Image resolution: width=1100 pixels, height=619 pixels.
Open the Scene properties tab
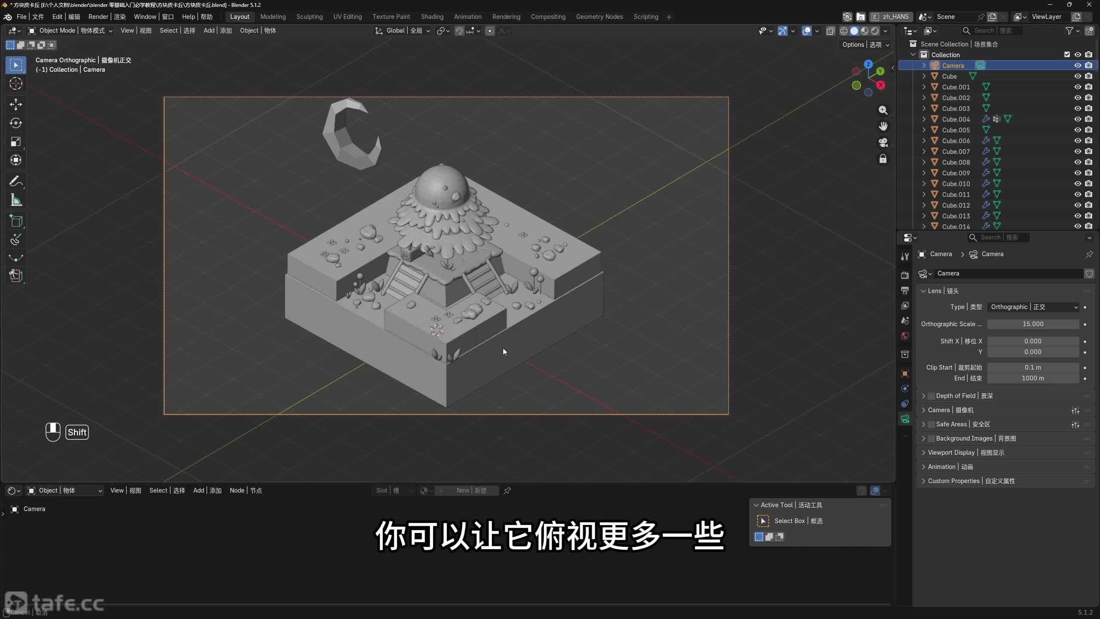coord(905,321)
